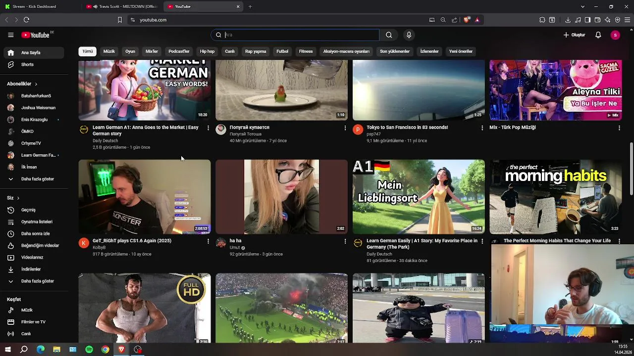The width and height of the screenshot is (634, 356).
Task: Switch to Travis Scott MELTDOWN tab
Action: pos(122,6)
